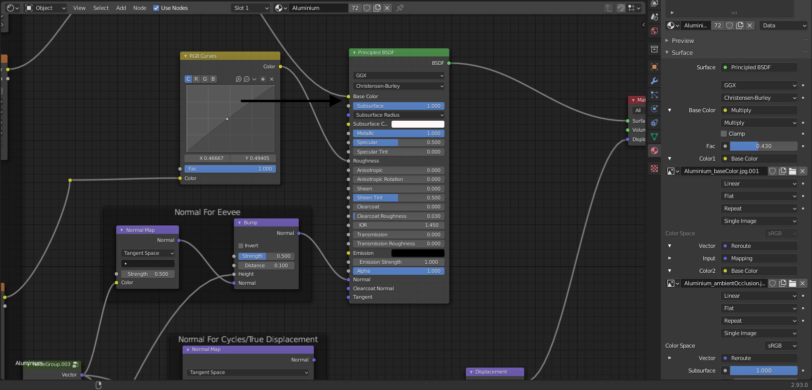The image size is (812, 390).
Task: Edit the Aluminium material name field in header
Action: click(x=319, y=8)
